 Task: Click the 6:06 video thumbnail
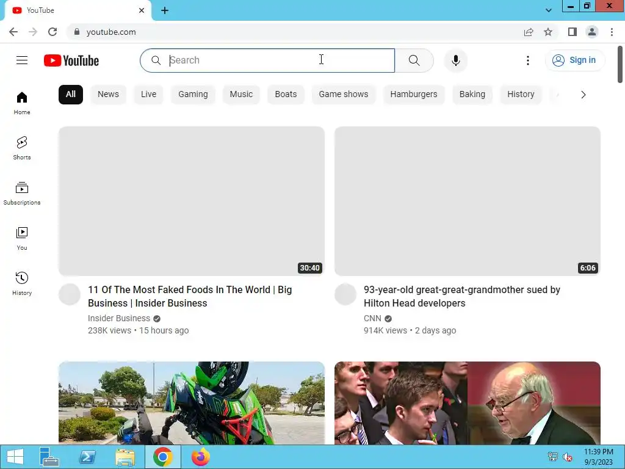(467, 201)
